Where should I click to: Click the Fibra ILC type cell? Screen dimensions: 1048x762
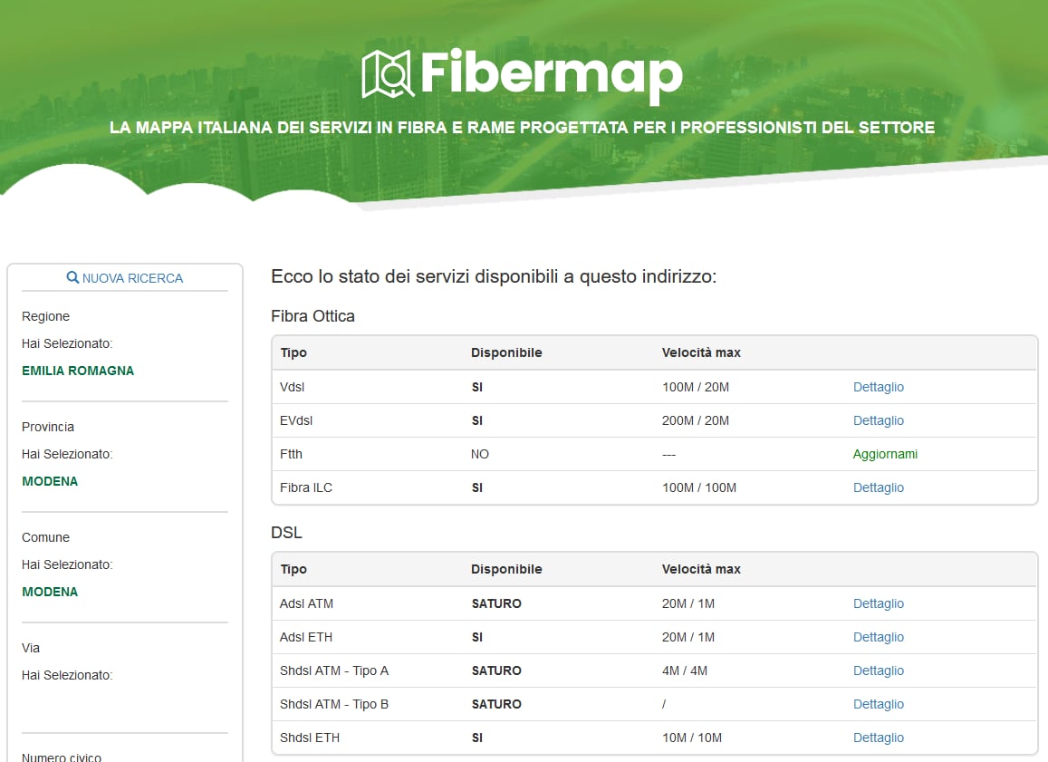305,487
